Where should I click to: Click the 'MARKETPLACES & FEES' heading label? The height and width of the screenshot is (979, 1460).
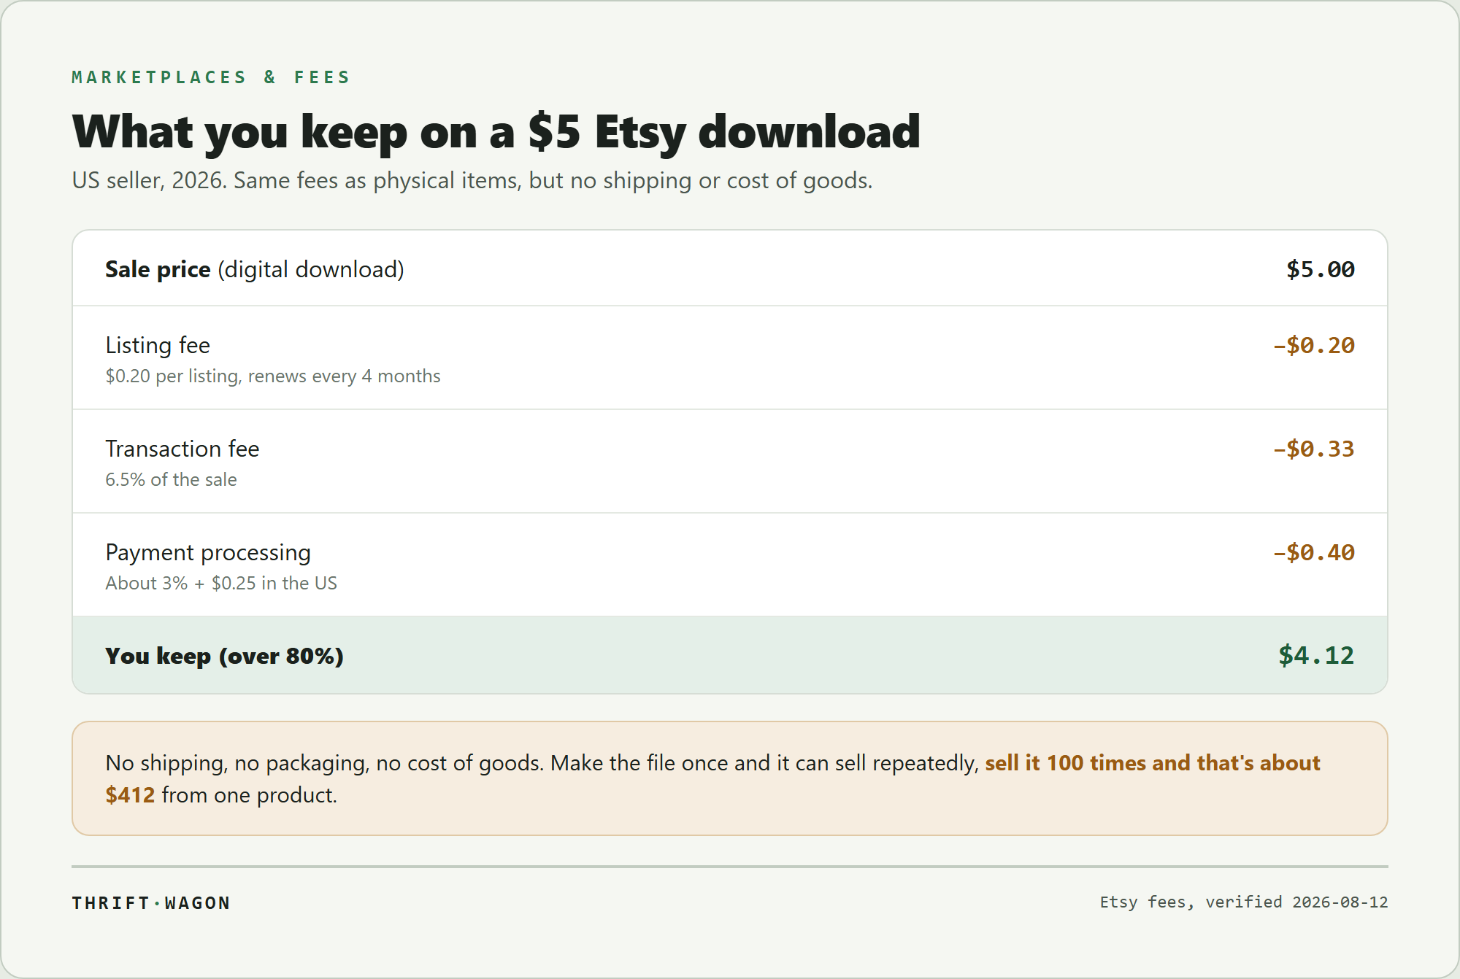coord(211,77)
